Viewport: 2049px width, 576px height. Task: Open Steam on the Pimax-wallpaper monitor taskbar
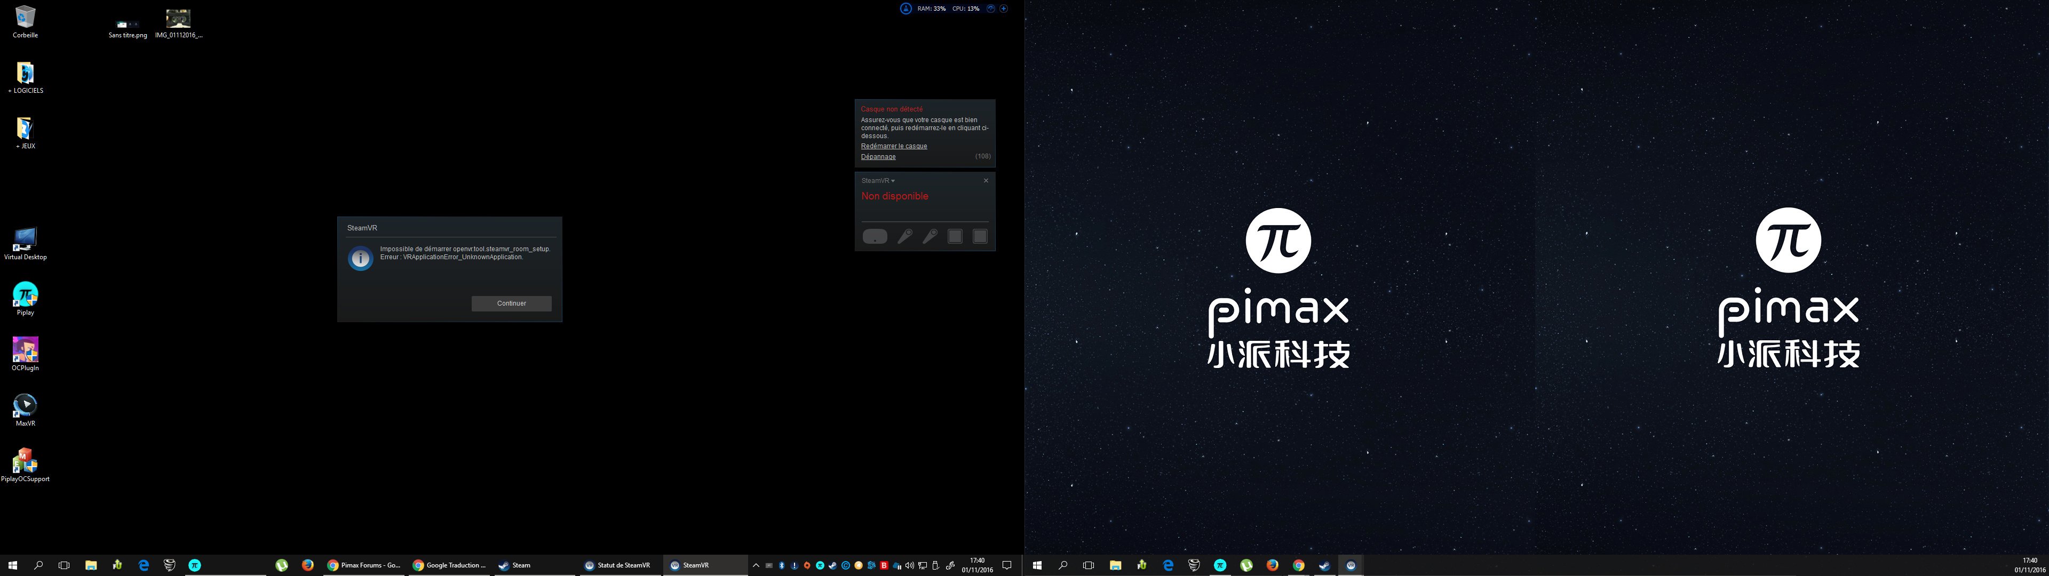[x=1325, y=566]
